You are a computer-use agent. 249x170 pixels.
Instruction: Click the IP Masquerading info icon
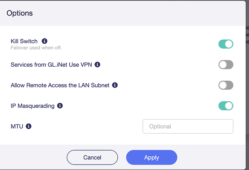[60, 106]
